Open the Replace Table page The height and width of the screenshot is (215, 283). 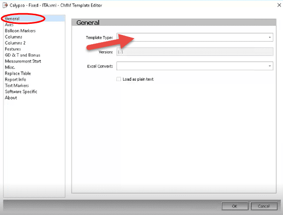(18, 73)
